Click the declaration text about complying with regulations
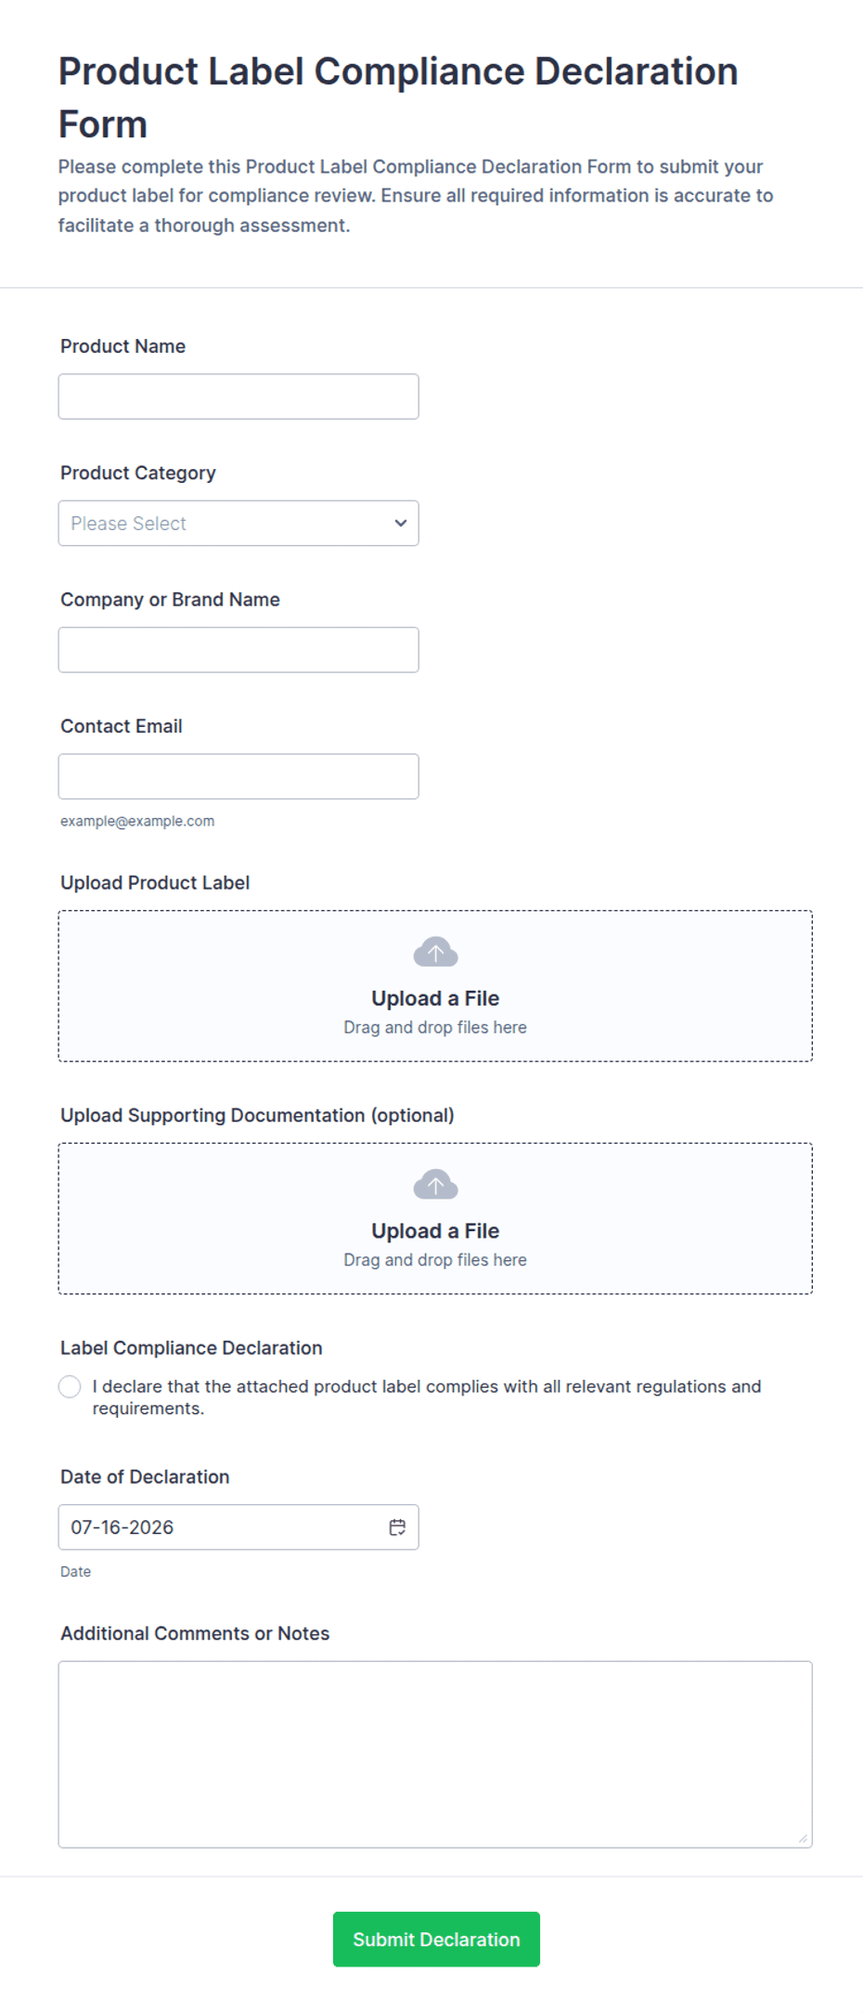The height and width of the screenshot is (2013, 863). (426, 1397)
